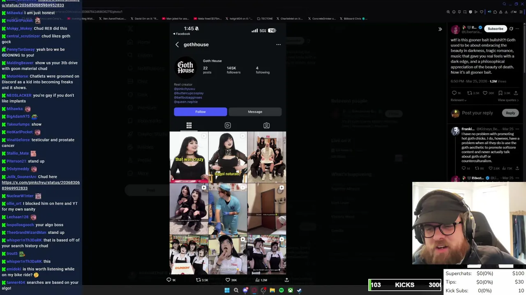Open Xbox app from the taskbar
This screenshot has width=526, height=295.
click(290, 290)
